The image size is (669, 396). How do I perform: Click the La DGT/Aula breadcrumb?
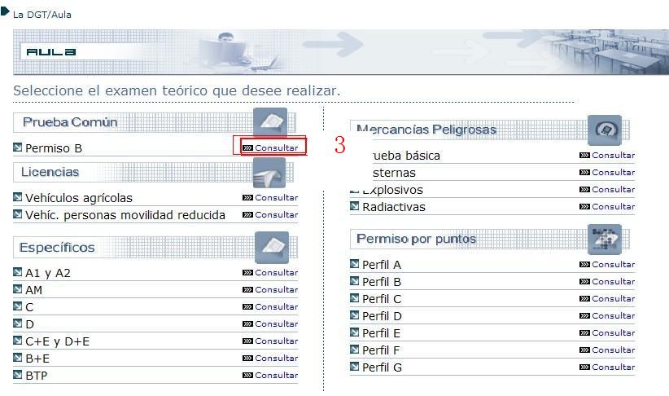42,15
